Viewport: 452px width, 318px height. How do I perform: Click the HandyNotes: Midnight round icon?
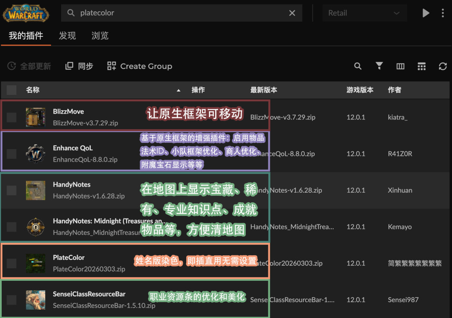36,227
